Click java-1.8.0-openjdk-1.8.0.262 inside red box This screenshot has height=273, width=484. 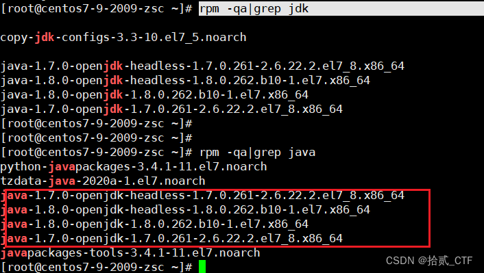[x=154, y=224]
